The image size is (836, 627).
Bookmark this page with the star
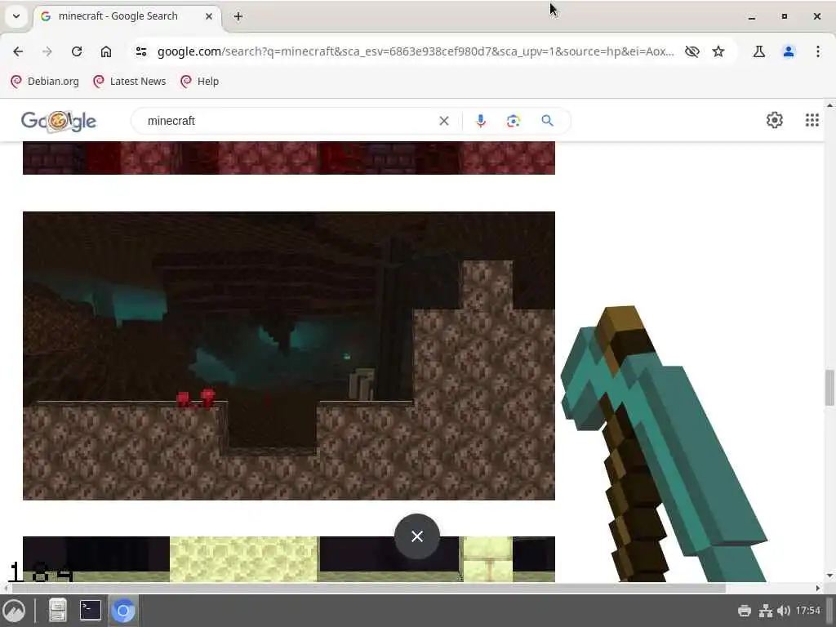click(718, 51)
